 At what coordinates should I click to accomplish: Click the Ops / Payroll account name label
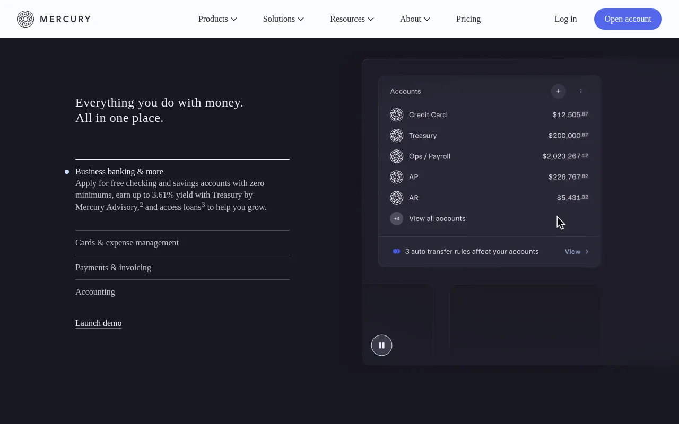coord(430,156)
